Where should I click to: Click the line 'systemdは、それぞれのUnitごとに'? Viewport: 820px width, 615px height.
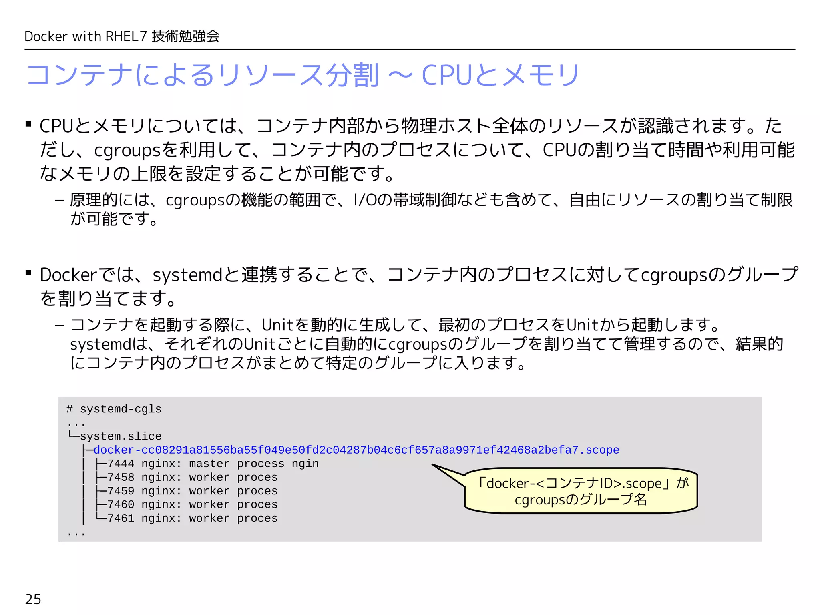pos(426,344)
